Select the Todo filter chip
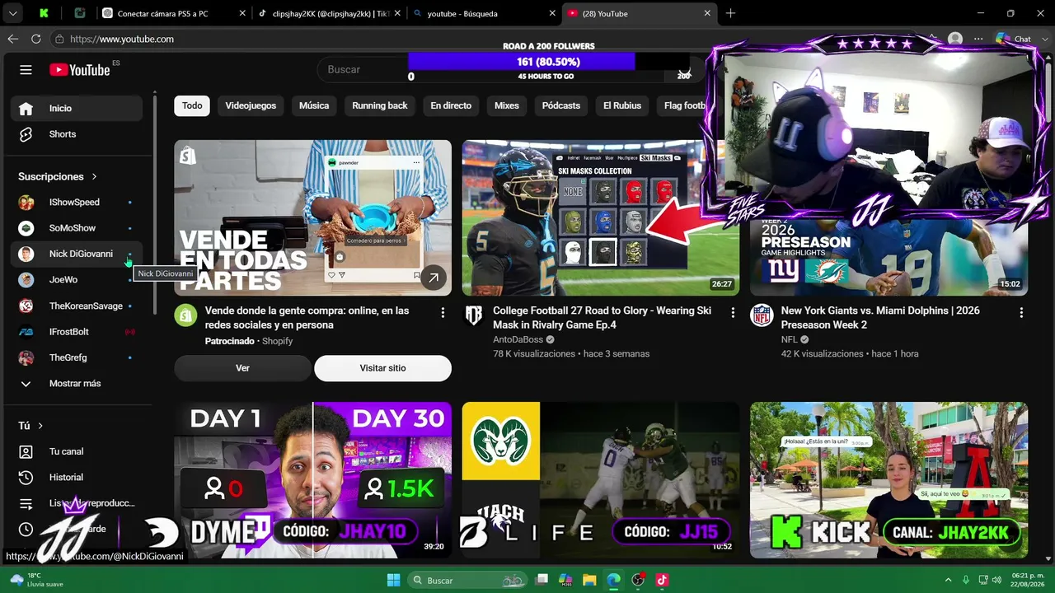1055x593 pixels. [x=192, y=105]
